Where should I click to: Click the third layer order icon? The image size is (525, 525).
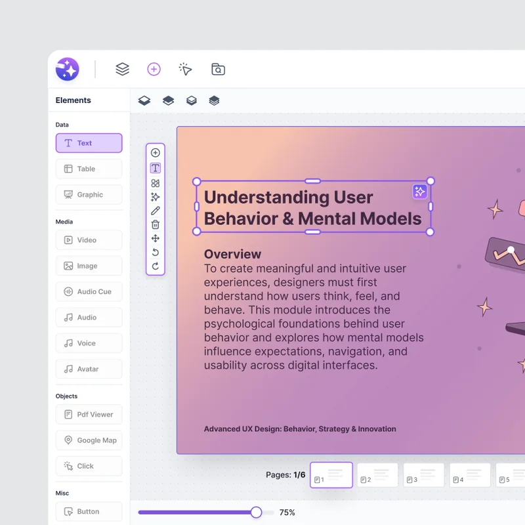point(192,100)
